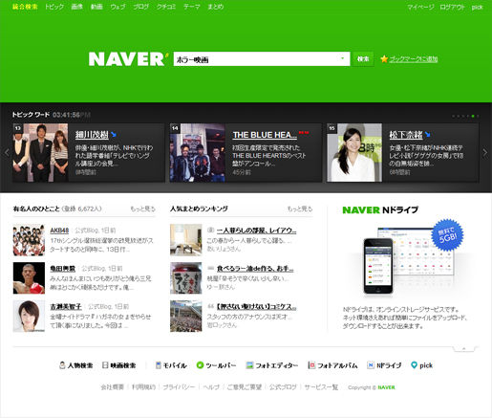Click the green 検索 search button
The width and height of the screenshot is (492, 418).
(x=363, y=59)
